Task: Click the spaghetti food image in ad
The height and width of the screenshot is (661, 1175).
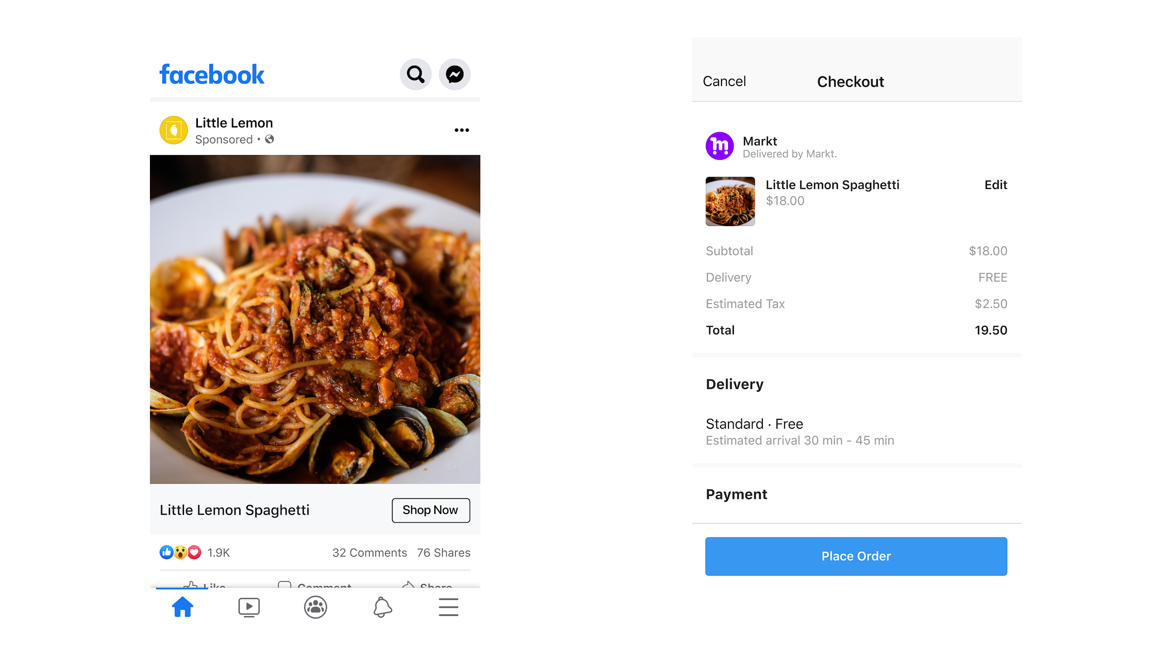Action: pyautogui.click(x=315, y=319)
